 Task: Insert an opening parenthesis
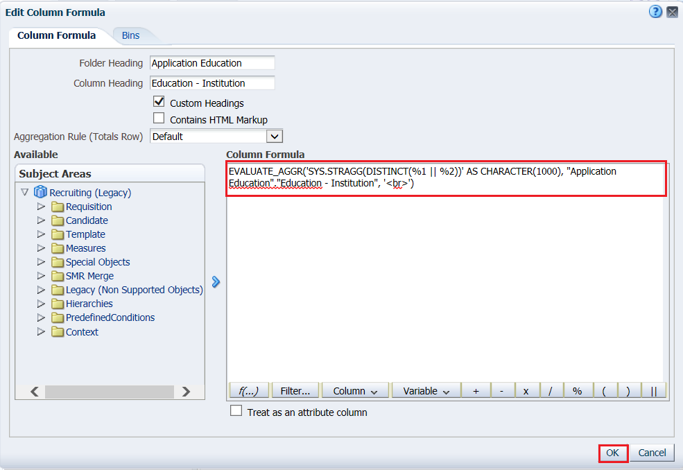coord(604,391)
